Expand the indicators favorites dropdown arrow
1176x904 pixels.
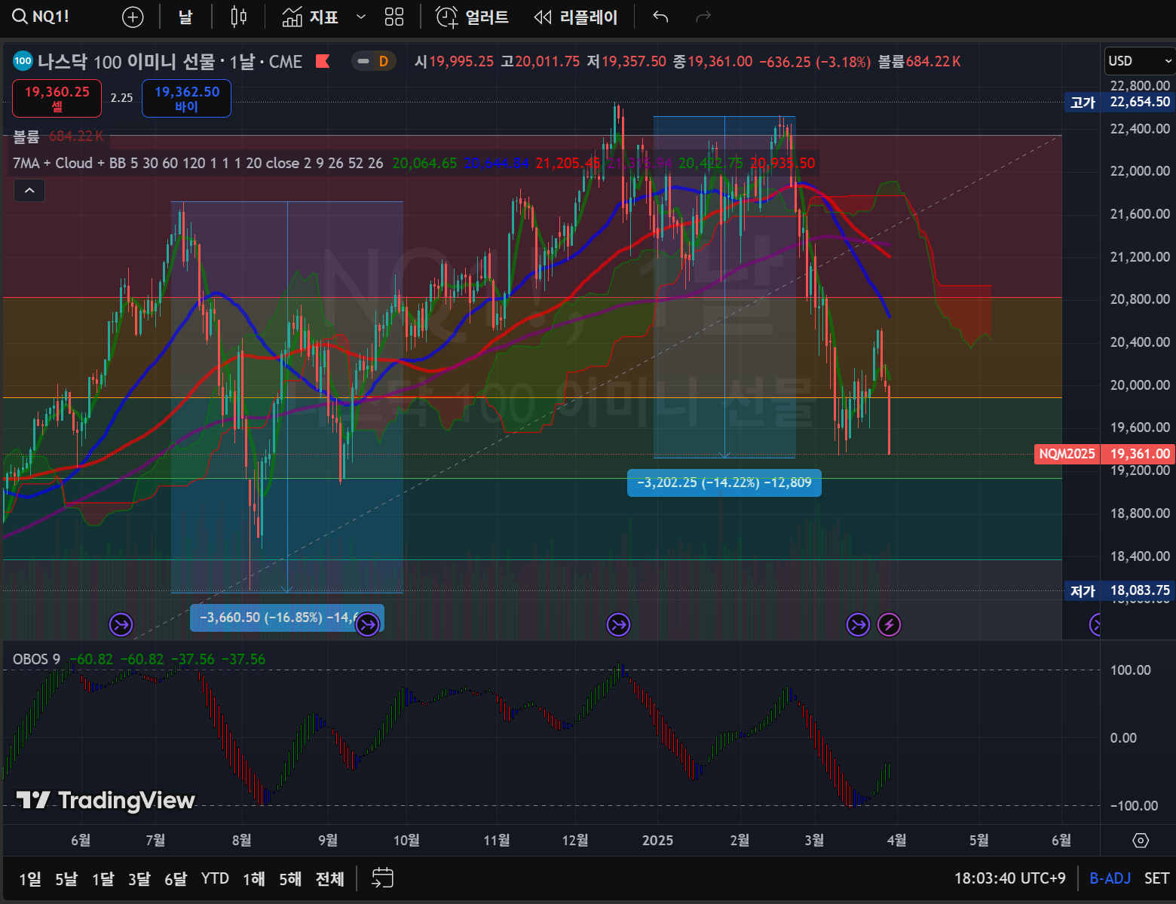coord(361,17)
